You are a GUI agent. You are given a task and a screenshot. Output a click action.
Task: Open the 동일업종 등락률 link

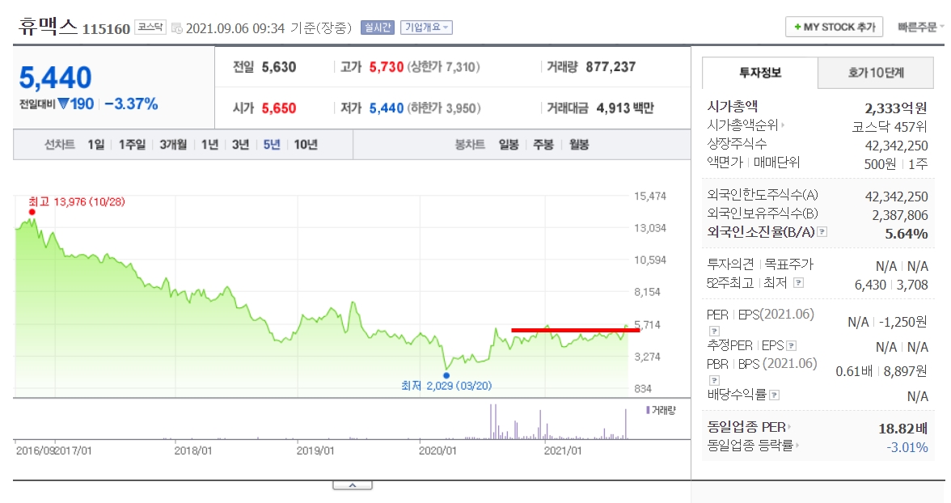point(750,446)
